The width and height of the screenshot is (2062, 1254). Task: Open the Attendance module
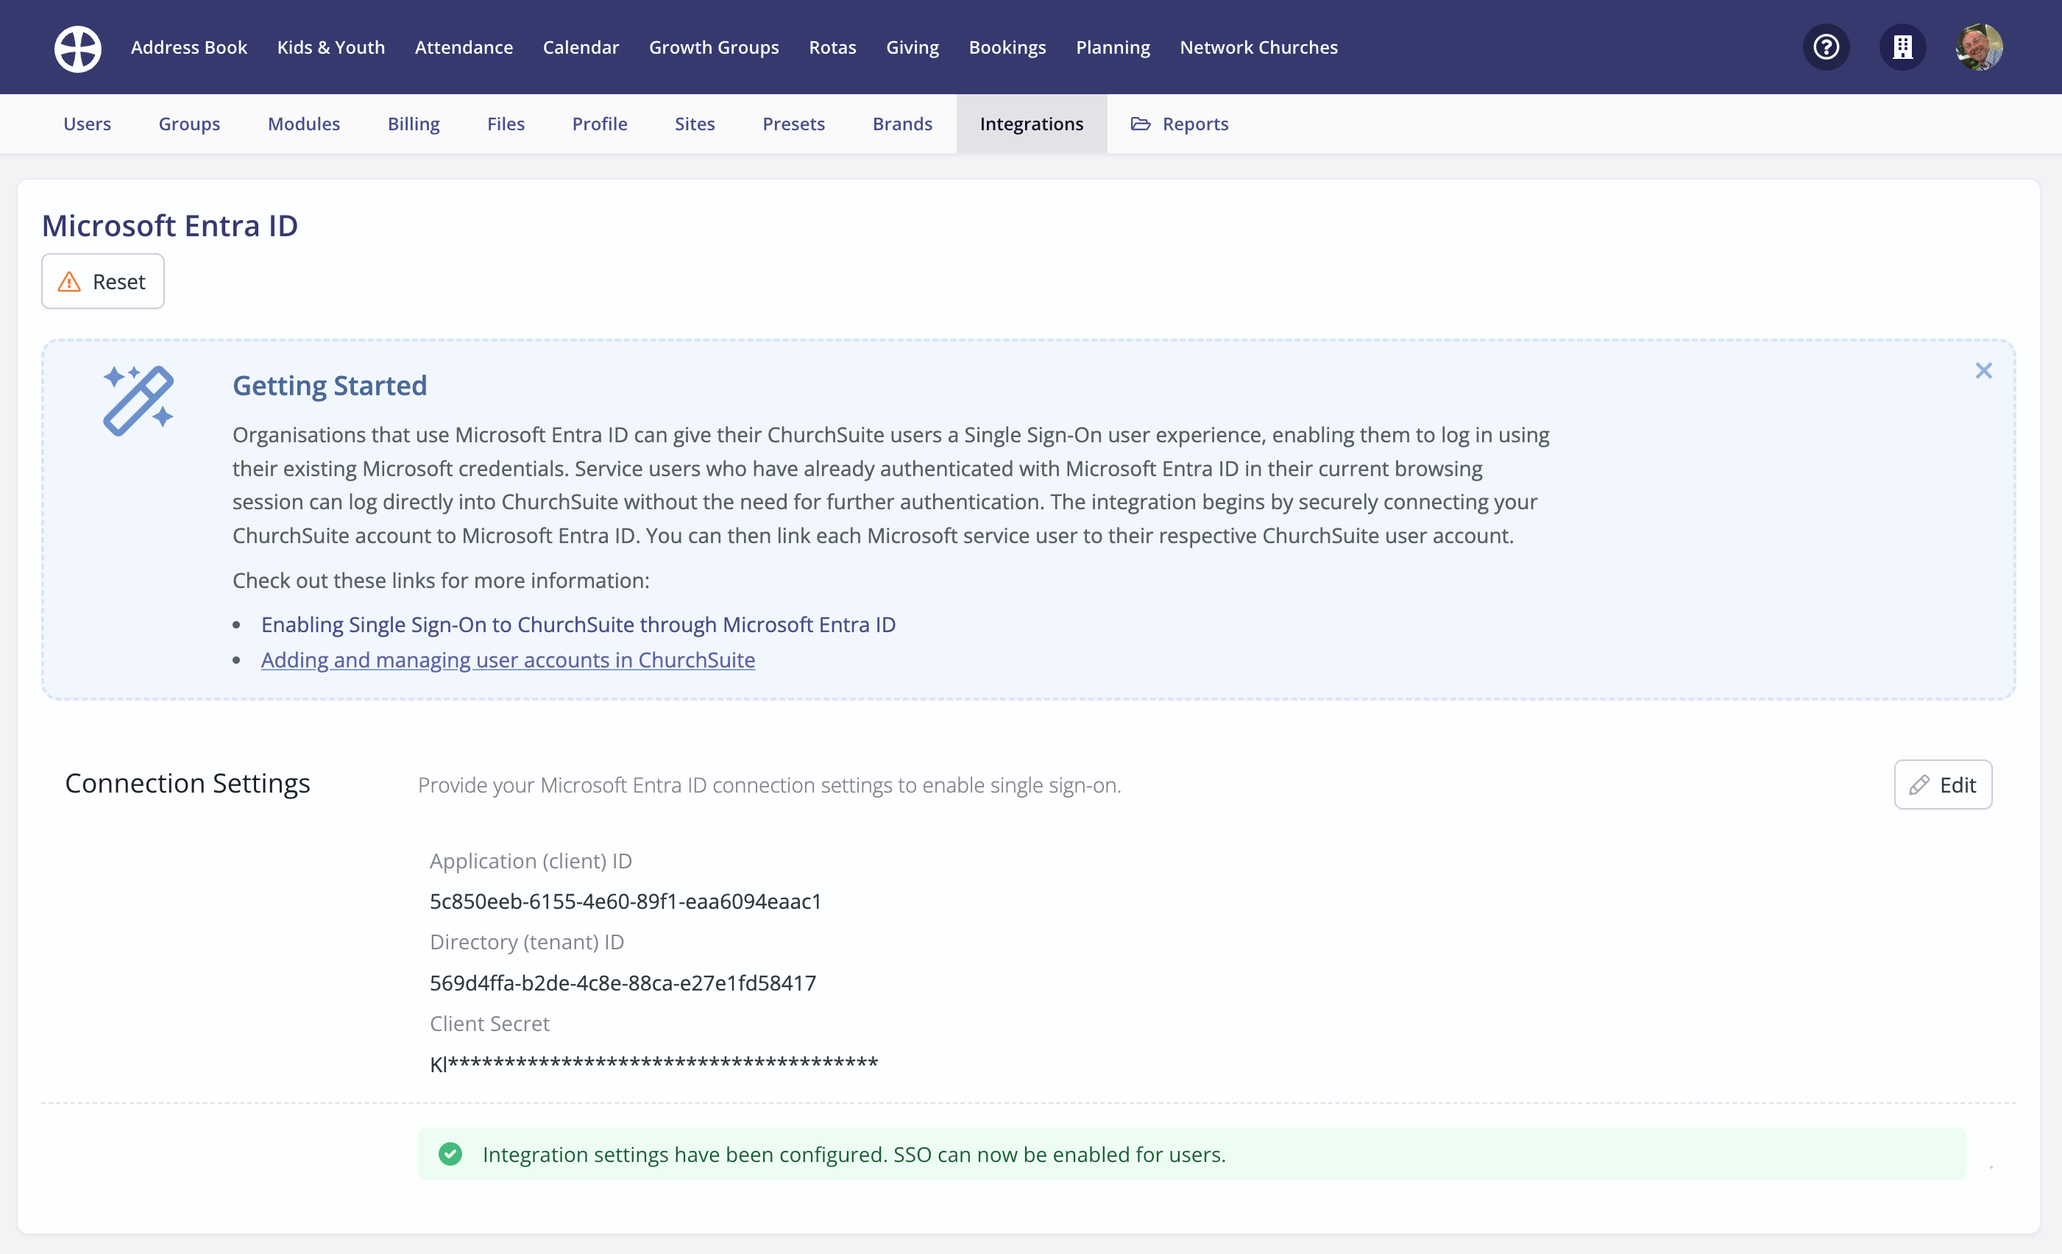(464, 48)
